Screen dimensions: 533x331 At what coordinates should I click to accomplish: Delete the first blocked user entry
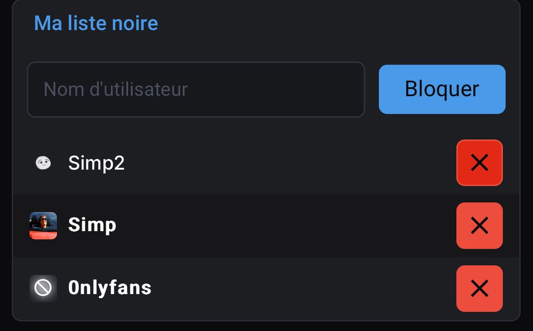tap(479, 163)
